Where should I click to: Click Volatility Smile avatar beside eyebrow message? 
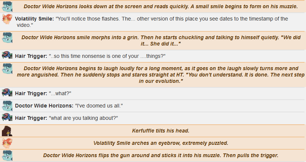coord(7,143)
